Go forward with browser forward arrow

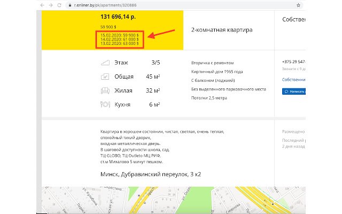pyautogui.click(x=51, y=5)
